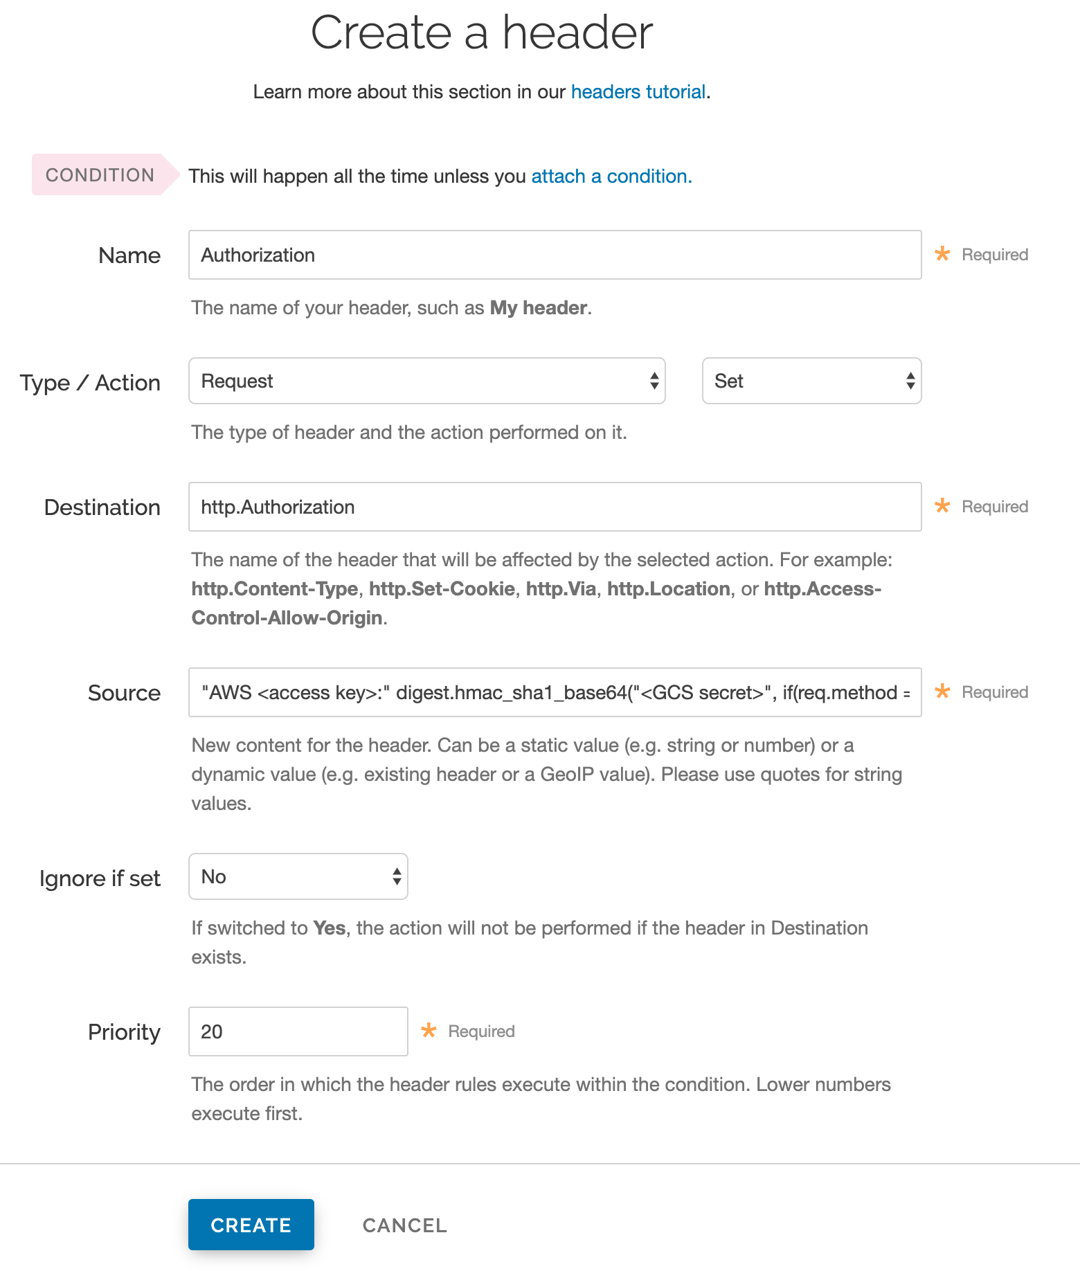Edit the Priority value of 20

(298, 1031)
